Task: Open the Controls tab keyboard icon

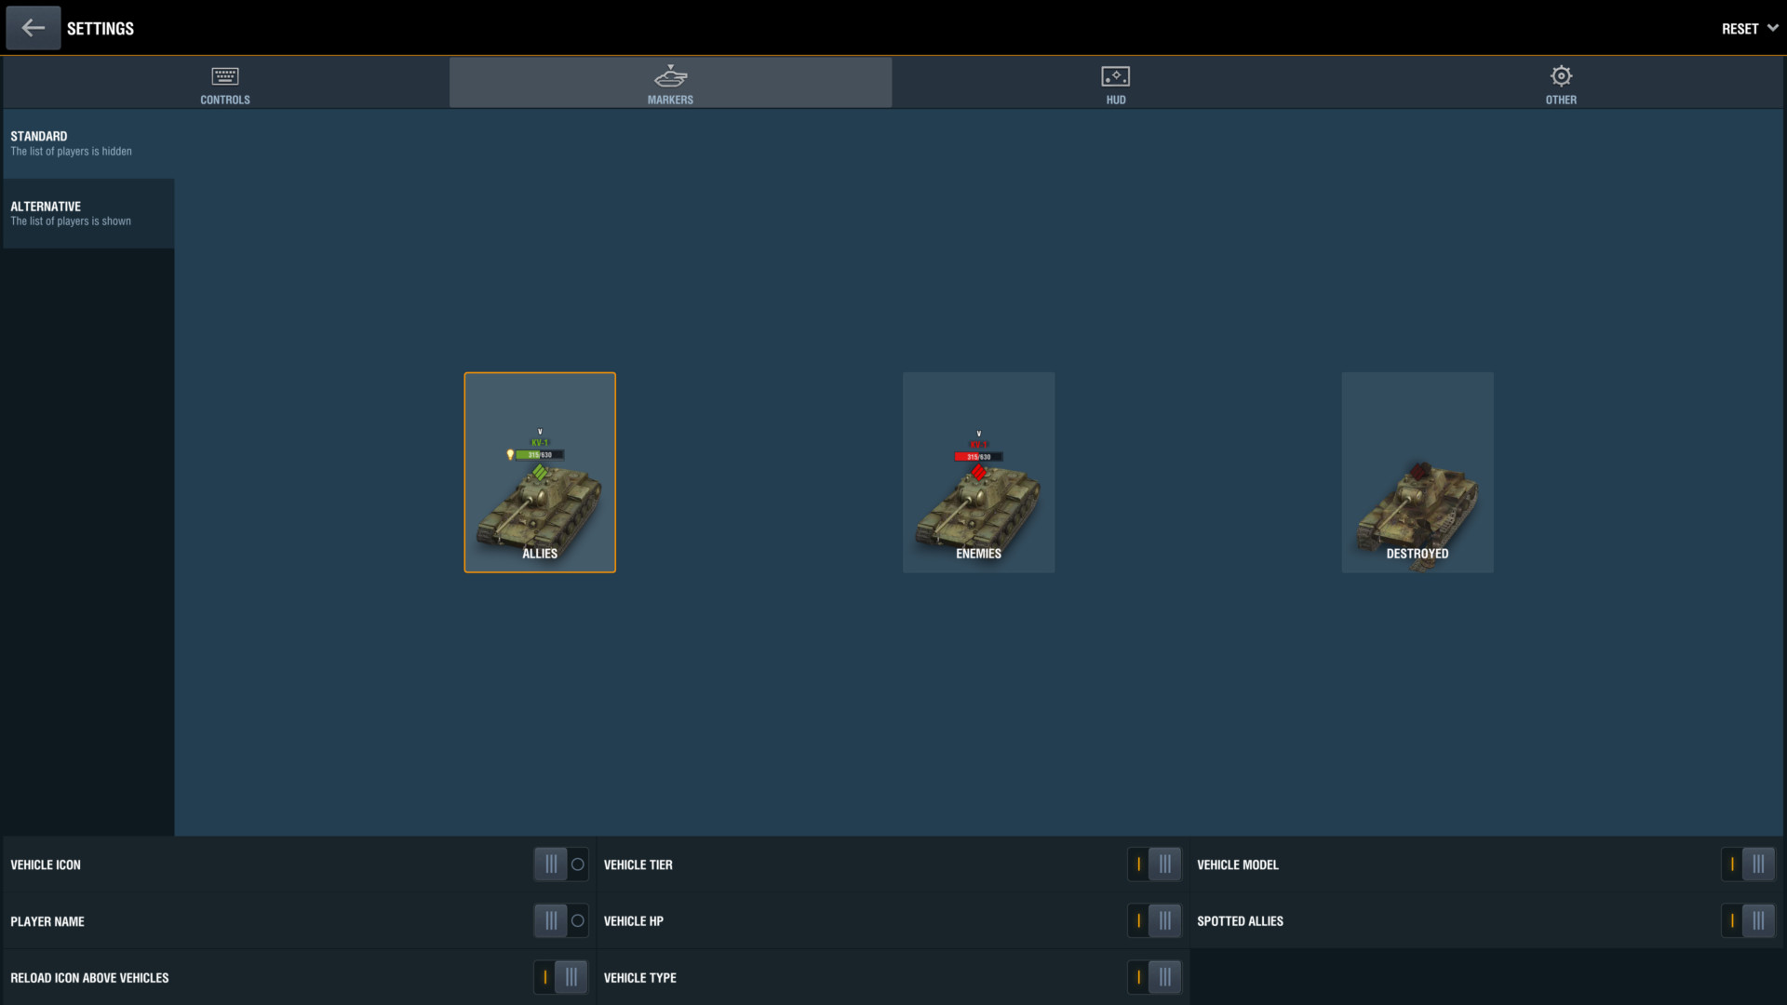Action: point(225,76)
